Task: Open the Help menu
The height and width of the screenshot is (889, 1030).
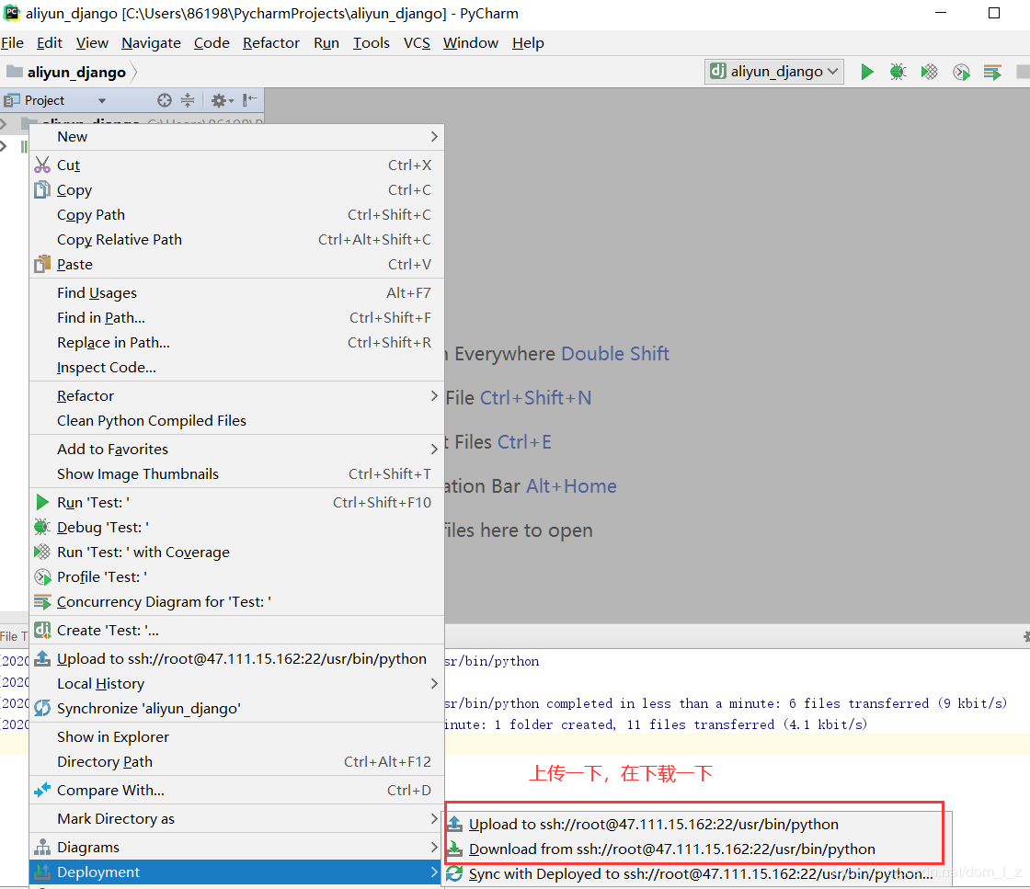Action: point(528,43)
